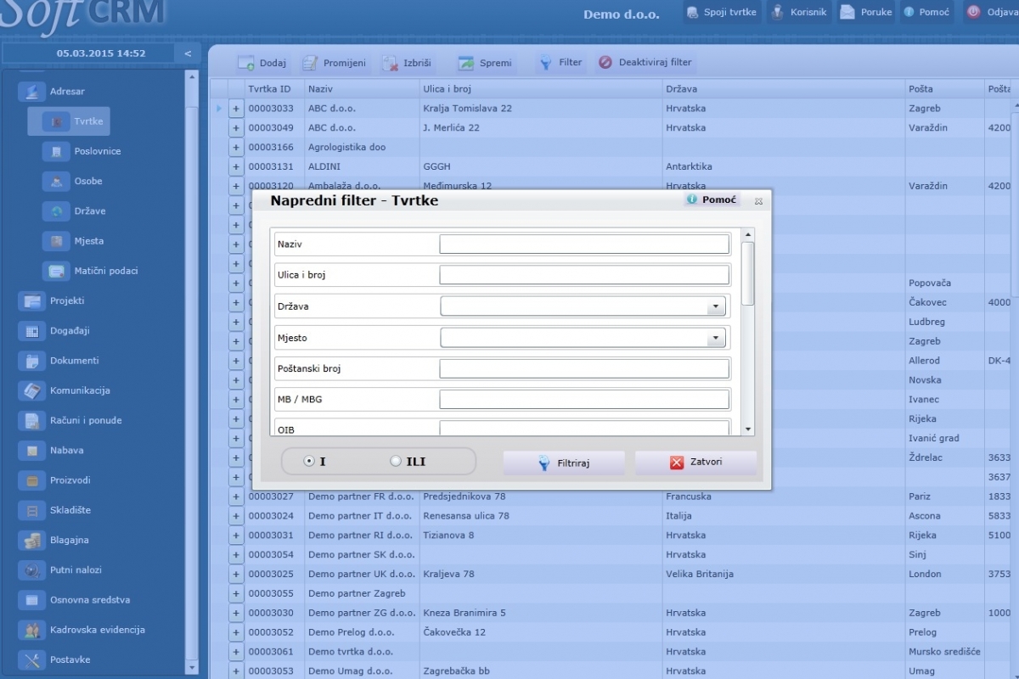This screenshot has width=1019, height=679.
Task: Open the Događaji calendar icon
Action: [32, 331]
